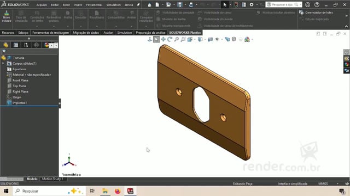Click the Select arrow cursor tool
The width and height of the screenshot is (350, 196).
coord(225,5)
